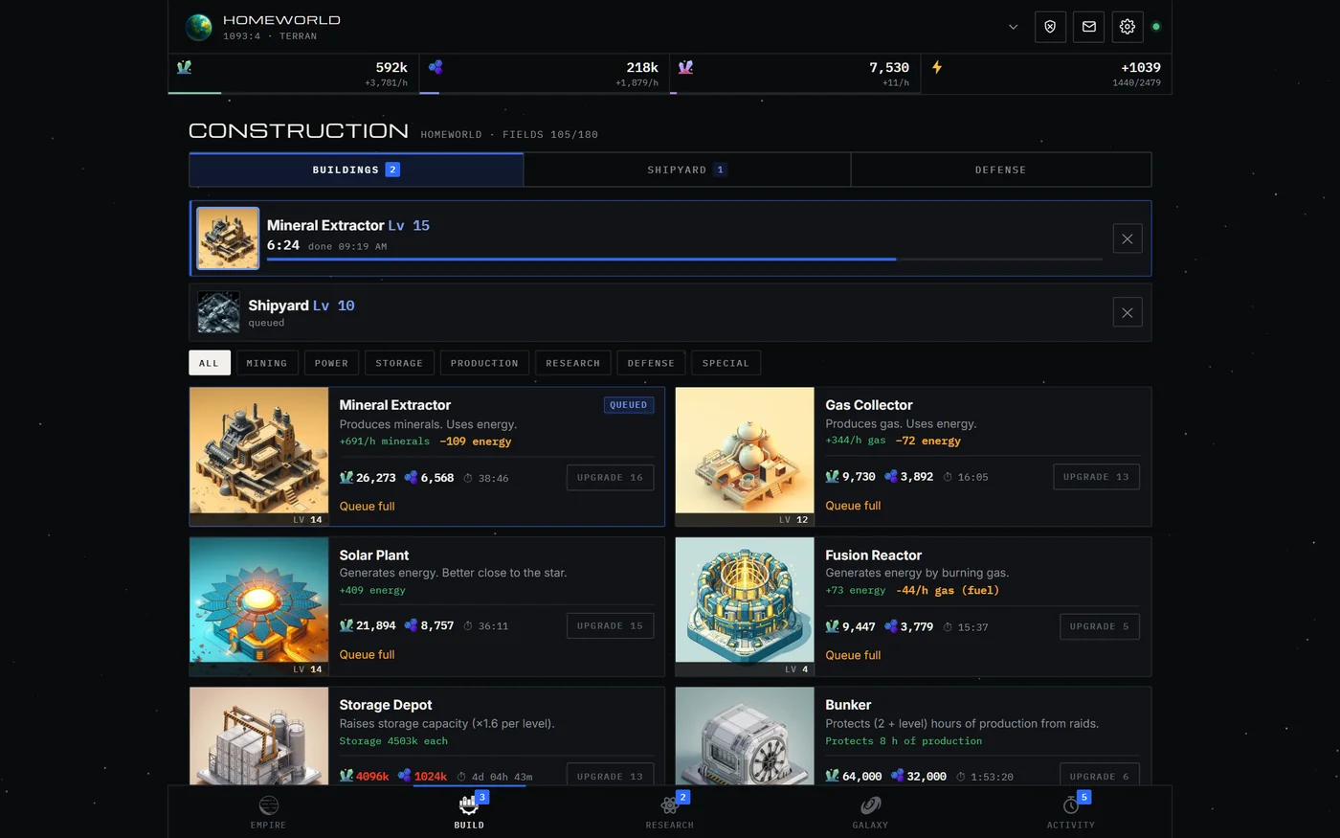Screen dimensions: 1340x838
Task: Click the Homeworld planet avatar icon
Action: [199, 27]
